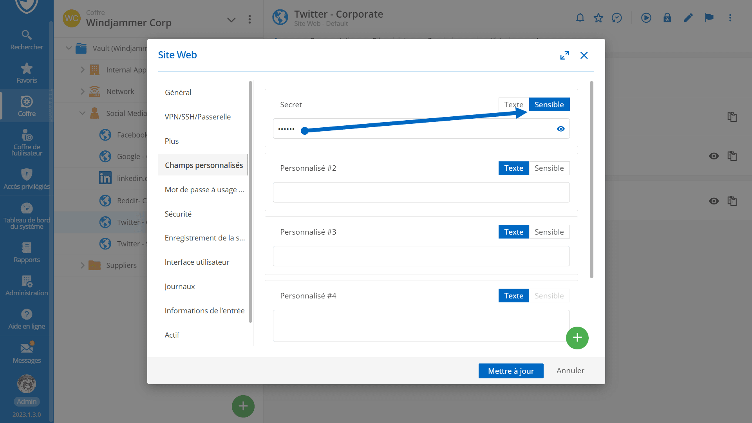Reveal the Secret field value with eye icon
The height and width of the screenshot is (423, 752).
560,129
